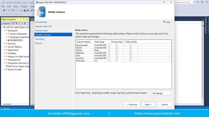Click the XEvent Profiler icon
Image resolution: width=209 pixels, height=117 pixels.
tap(7, 70)
